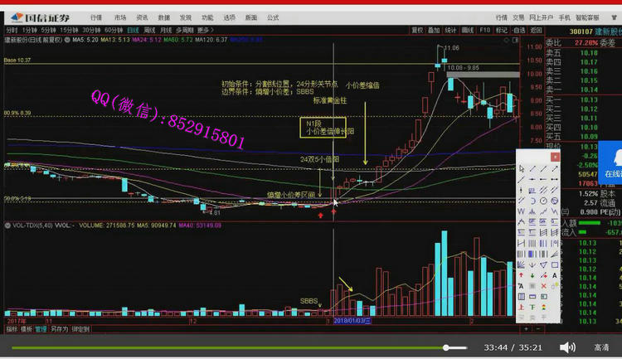Switch chart to 周线 weekly period
Viewport: 622px width, 359px height.
click(x=150, y=30)
